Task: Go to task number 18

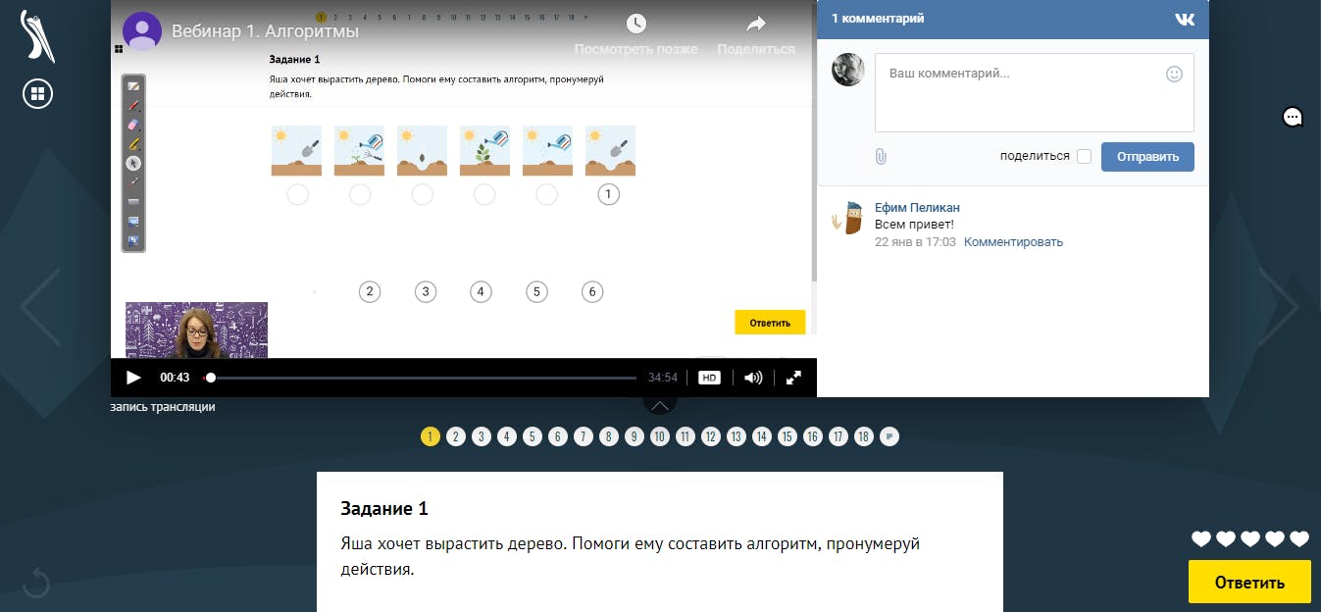Action: (x=864, y=436)
